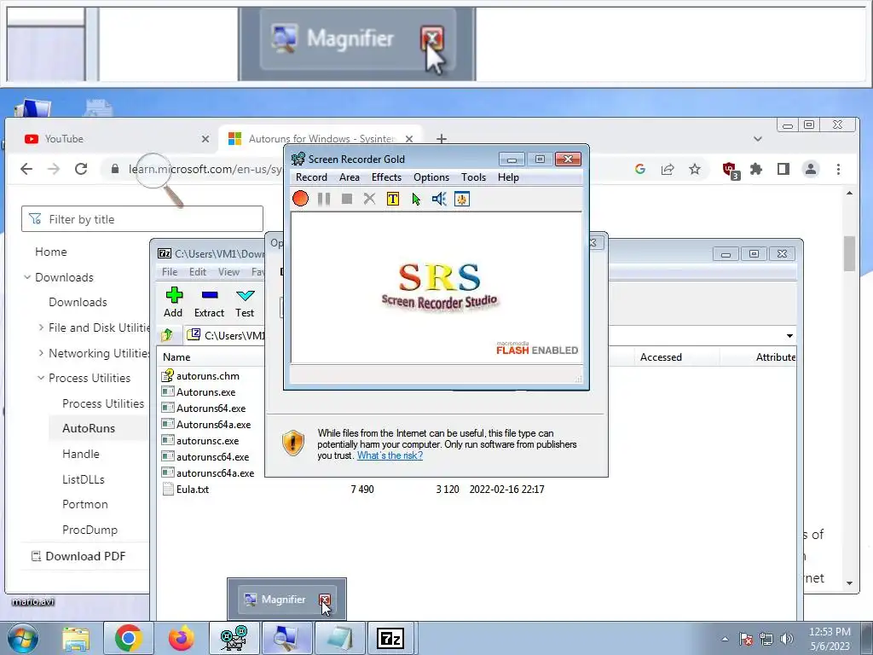Click the browser page vertical scrollbar thumb

(849, 253)
